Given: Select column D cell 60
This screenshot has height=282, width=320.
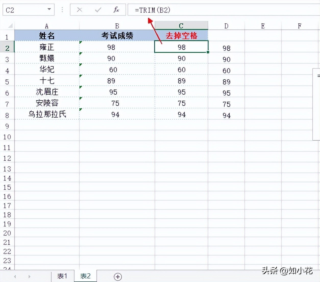Looking at the screenshot, I should (226, 69).
